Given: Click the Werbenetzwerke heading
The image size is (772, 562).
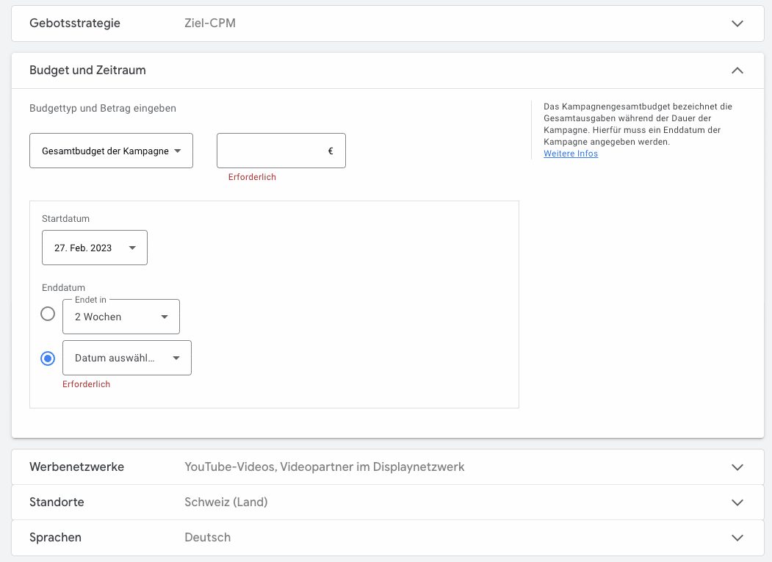Looking at the screenshot, I should coord(77,467).
